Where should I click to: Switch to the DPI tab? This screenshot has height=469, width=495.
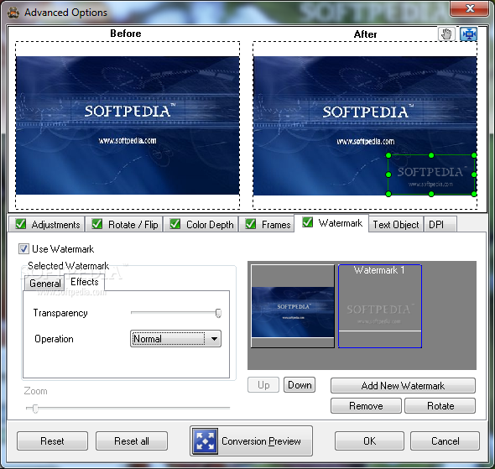[x=440, y=224]
